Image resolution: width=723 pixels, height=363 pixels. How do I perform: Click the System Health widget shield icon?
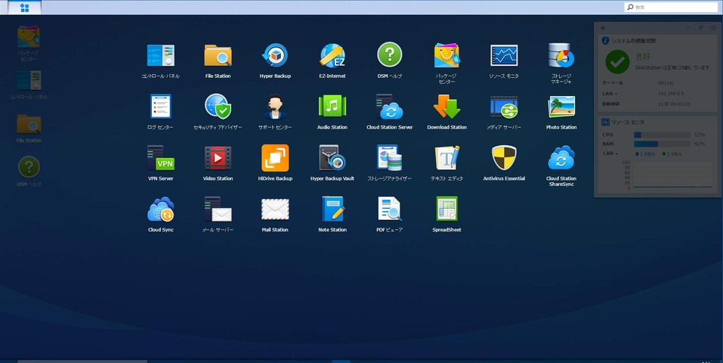pyautogui.click(x=605, y=41)
